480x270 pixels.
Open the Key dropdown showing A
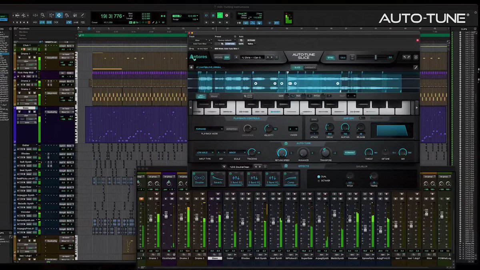tap(221, 153)
